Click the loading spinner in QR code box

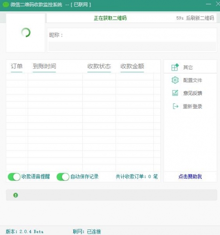[x=26, y=32]
